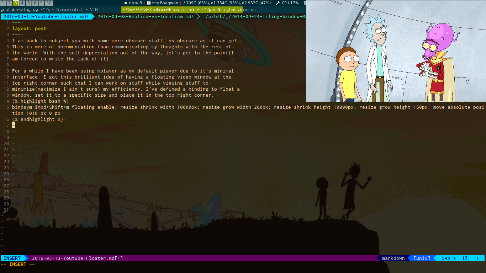Screen dimensions: 486x273
Task: Switch to workspace 4
Action: (22, 3)
